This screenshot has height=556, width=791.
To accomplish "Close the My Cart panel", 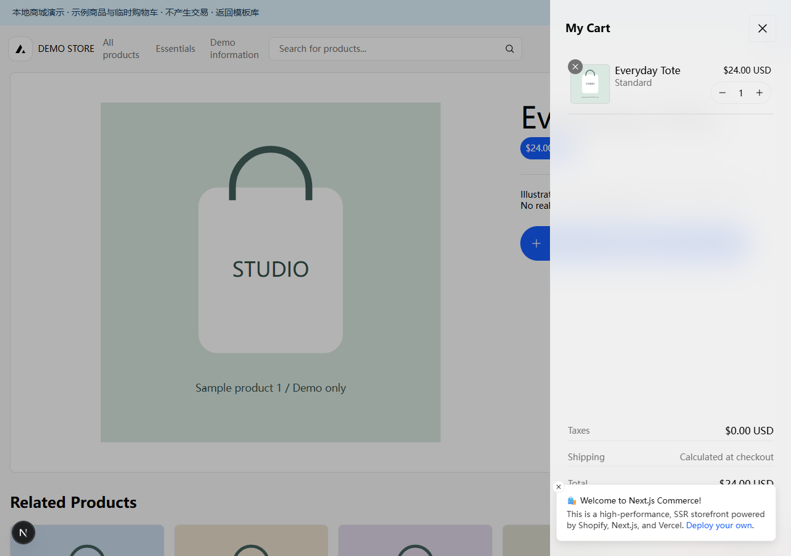I will (762, 28).
